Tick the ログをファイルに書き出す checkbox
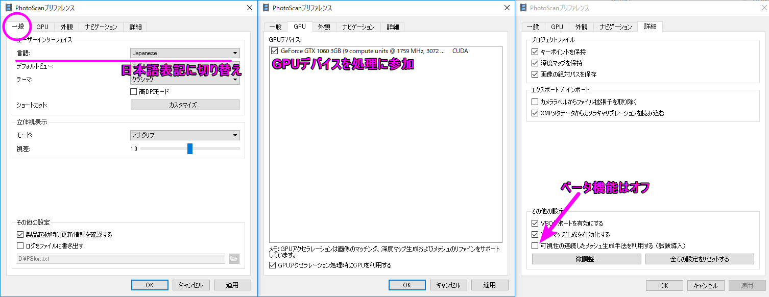The height and width of the screenshot is (297, 769). 20,246
